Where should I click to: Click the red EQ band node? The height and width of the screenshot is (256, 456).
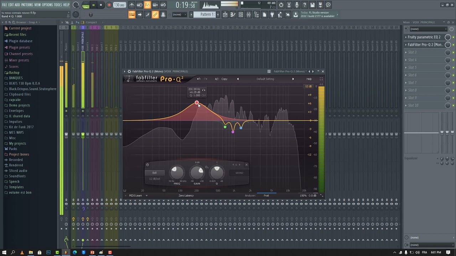pyautogui.click(x=197, y=103)
